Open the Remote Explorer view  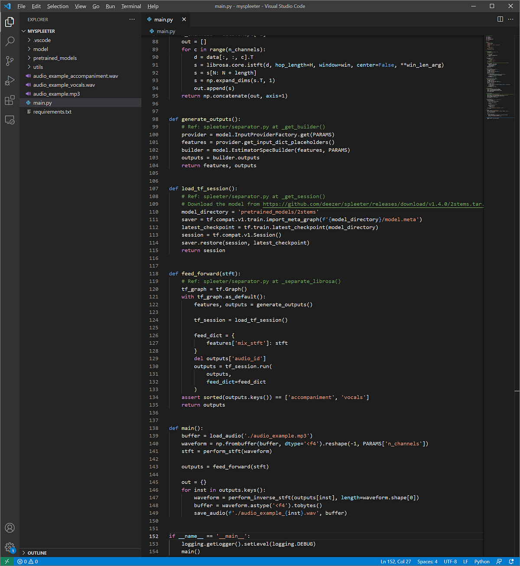click(10, 120)
